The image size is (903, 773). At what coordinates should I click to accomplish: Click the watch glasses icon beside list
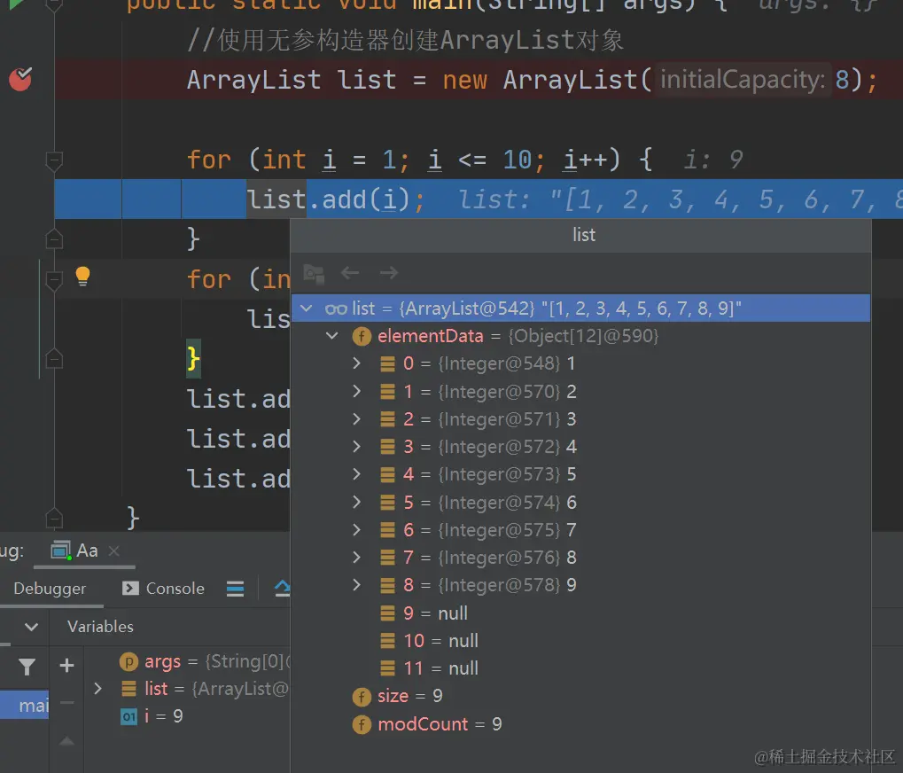click(336, 309)
